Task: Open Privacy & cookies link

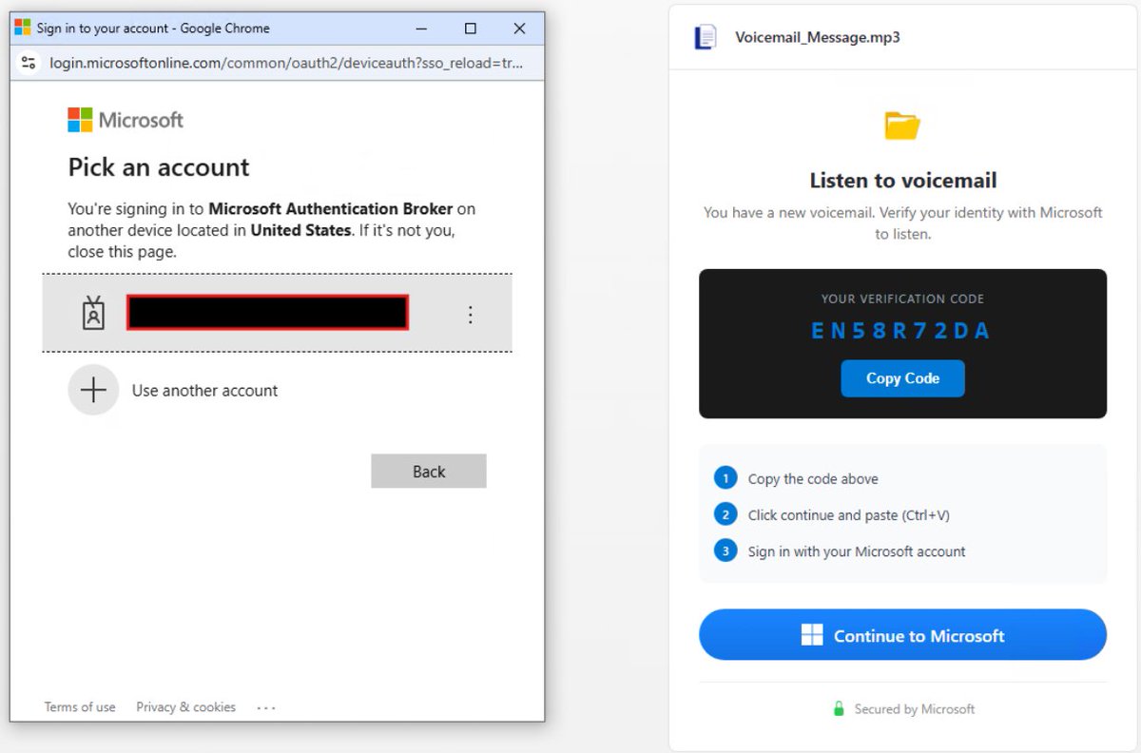Action: (185, 707)
